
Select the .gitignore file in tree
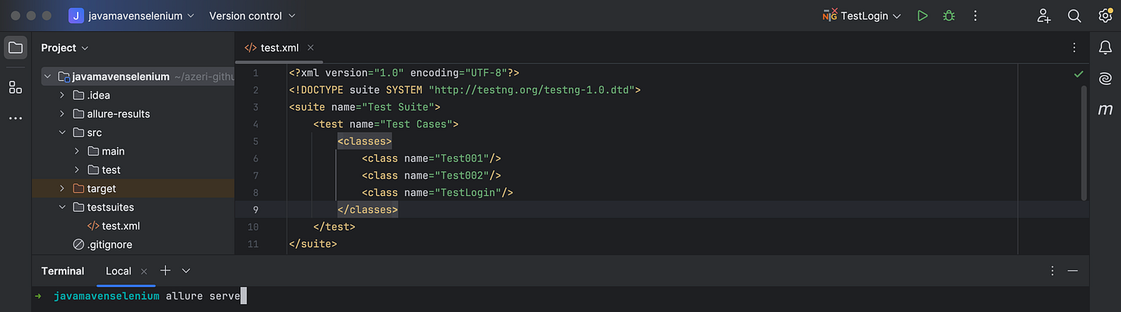click(x=102, y=245)
